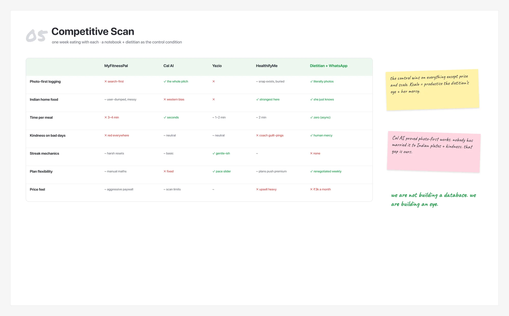Click the 'strongest here' cell
509x316 pixels.
coord(268,99)
